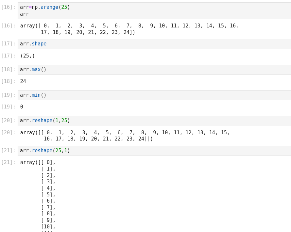
Task: Click the output value 24
Action: (x=23, y=81)
